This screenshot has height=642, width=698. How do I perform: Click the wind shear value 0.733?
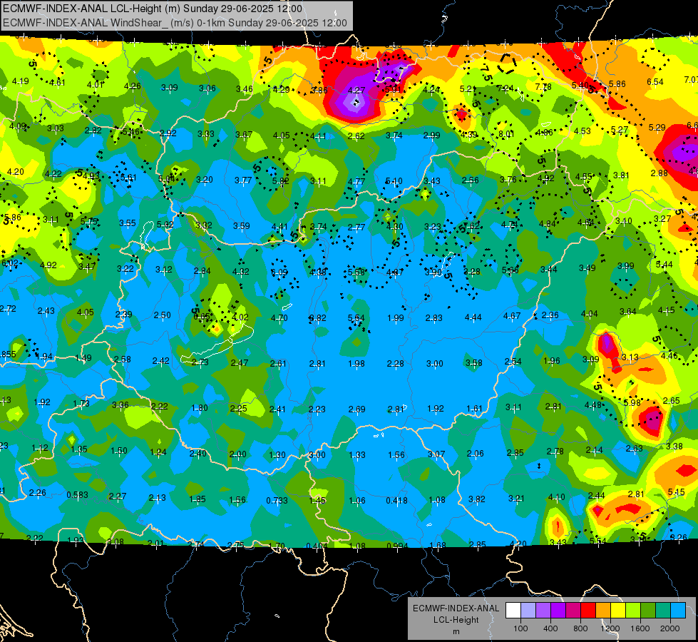(x=277, y=501)
